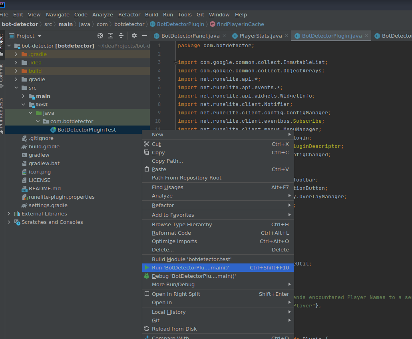Click the Expand All icon in Project panel
The height and width of the screenshot is (339, 412).
[111, 36]
